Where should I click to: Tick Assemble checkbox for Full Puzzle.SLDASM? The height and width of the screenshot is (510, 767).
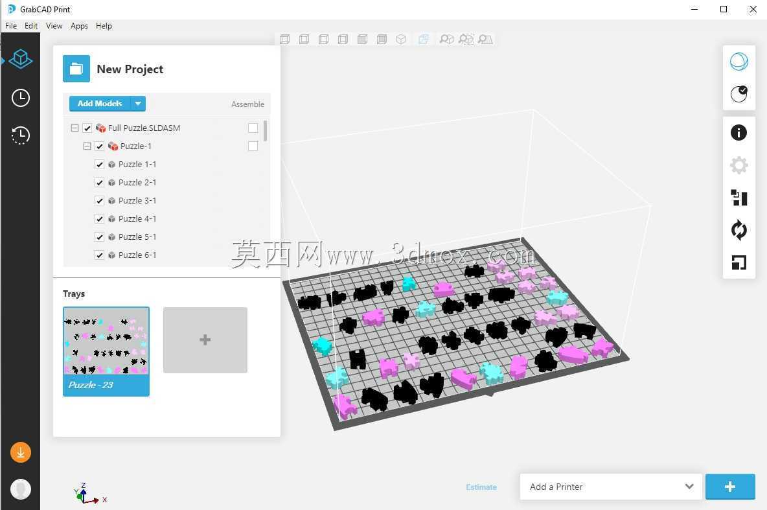pos(253,128)
